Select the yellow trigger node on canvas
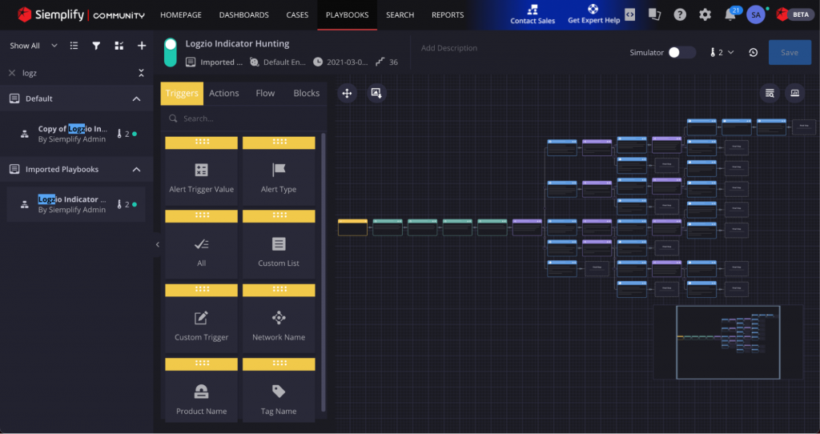 pyautogui.click(x=352, y=227)
